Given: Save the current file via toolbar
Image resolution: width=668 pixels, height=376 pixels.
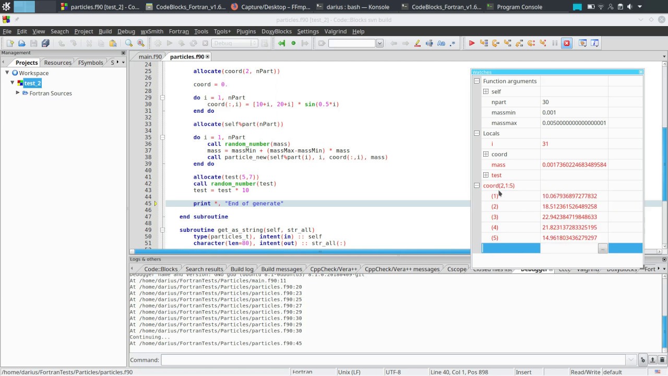Looking at the screenshot, I should pyautogui.click(x=33, y=43).
